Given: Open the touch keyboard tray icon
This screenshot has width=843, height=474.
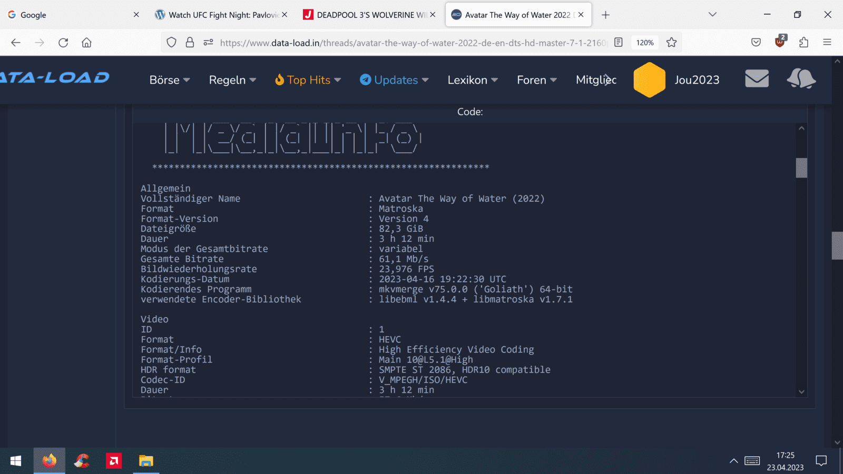Looking at the screenshot, I should 752,461.
